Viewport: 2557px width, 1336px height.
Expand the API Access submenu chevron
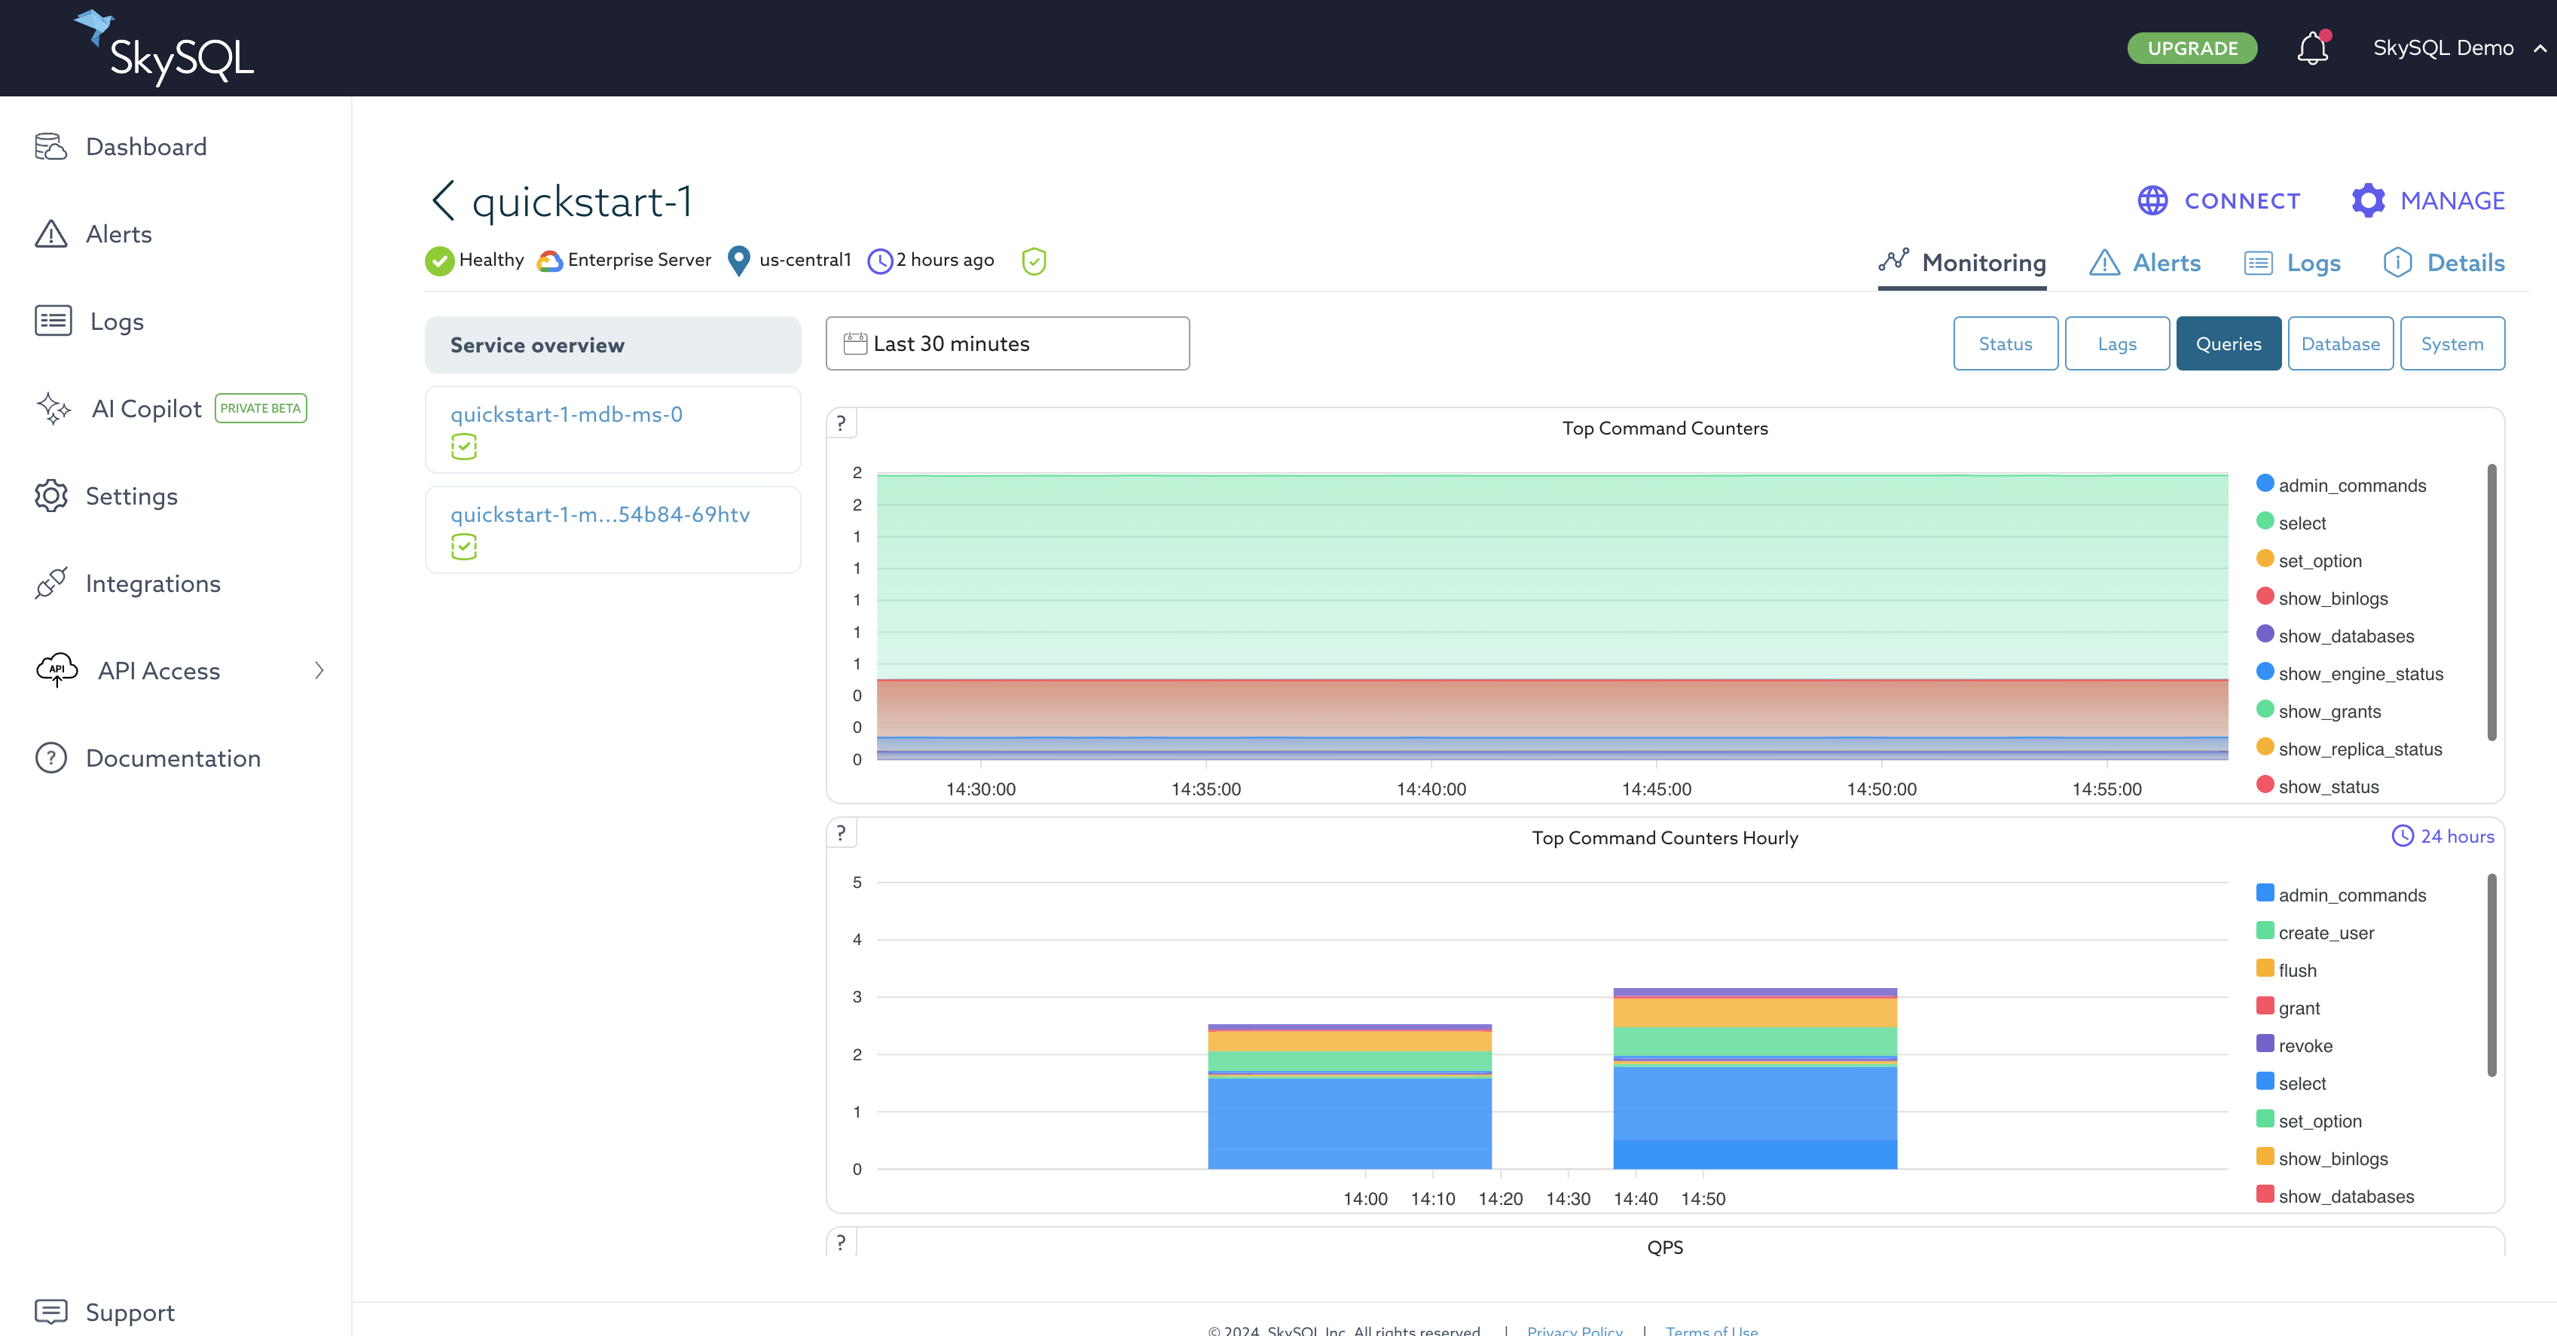319,670
